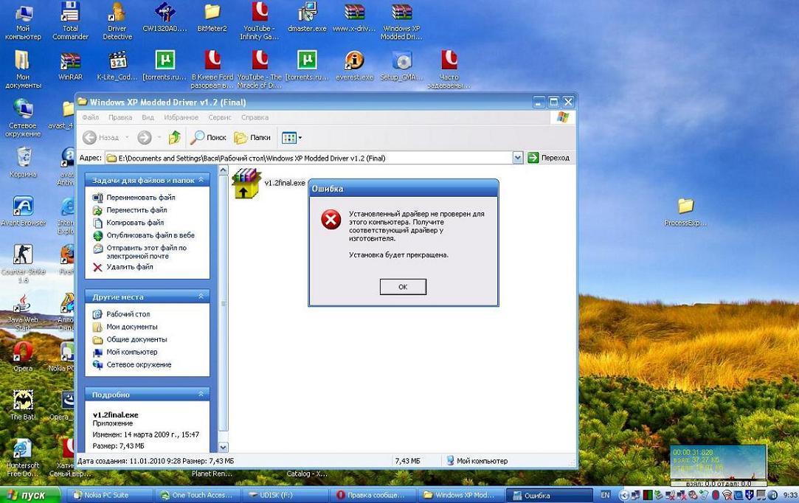Viewport: 799px width, 503px height.
Task: Open the Сервис menu
Action: coord(219,117)
